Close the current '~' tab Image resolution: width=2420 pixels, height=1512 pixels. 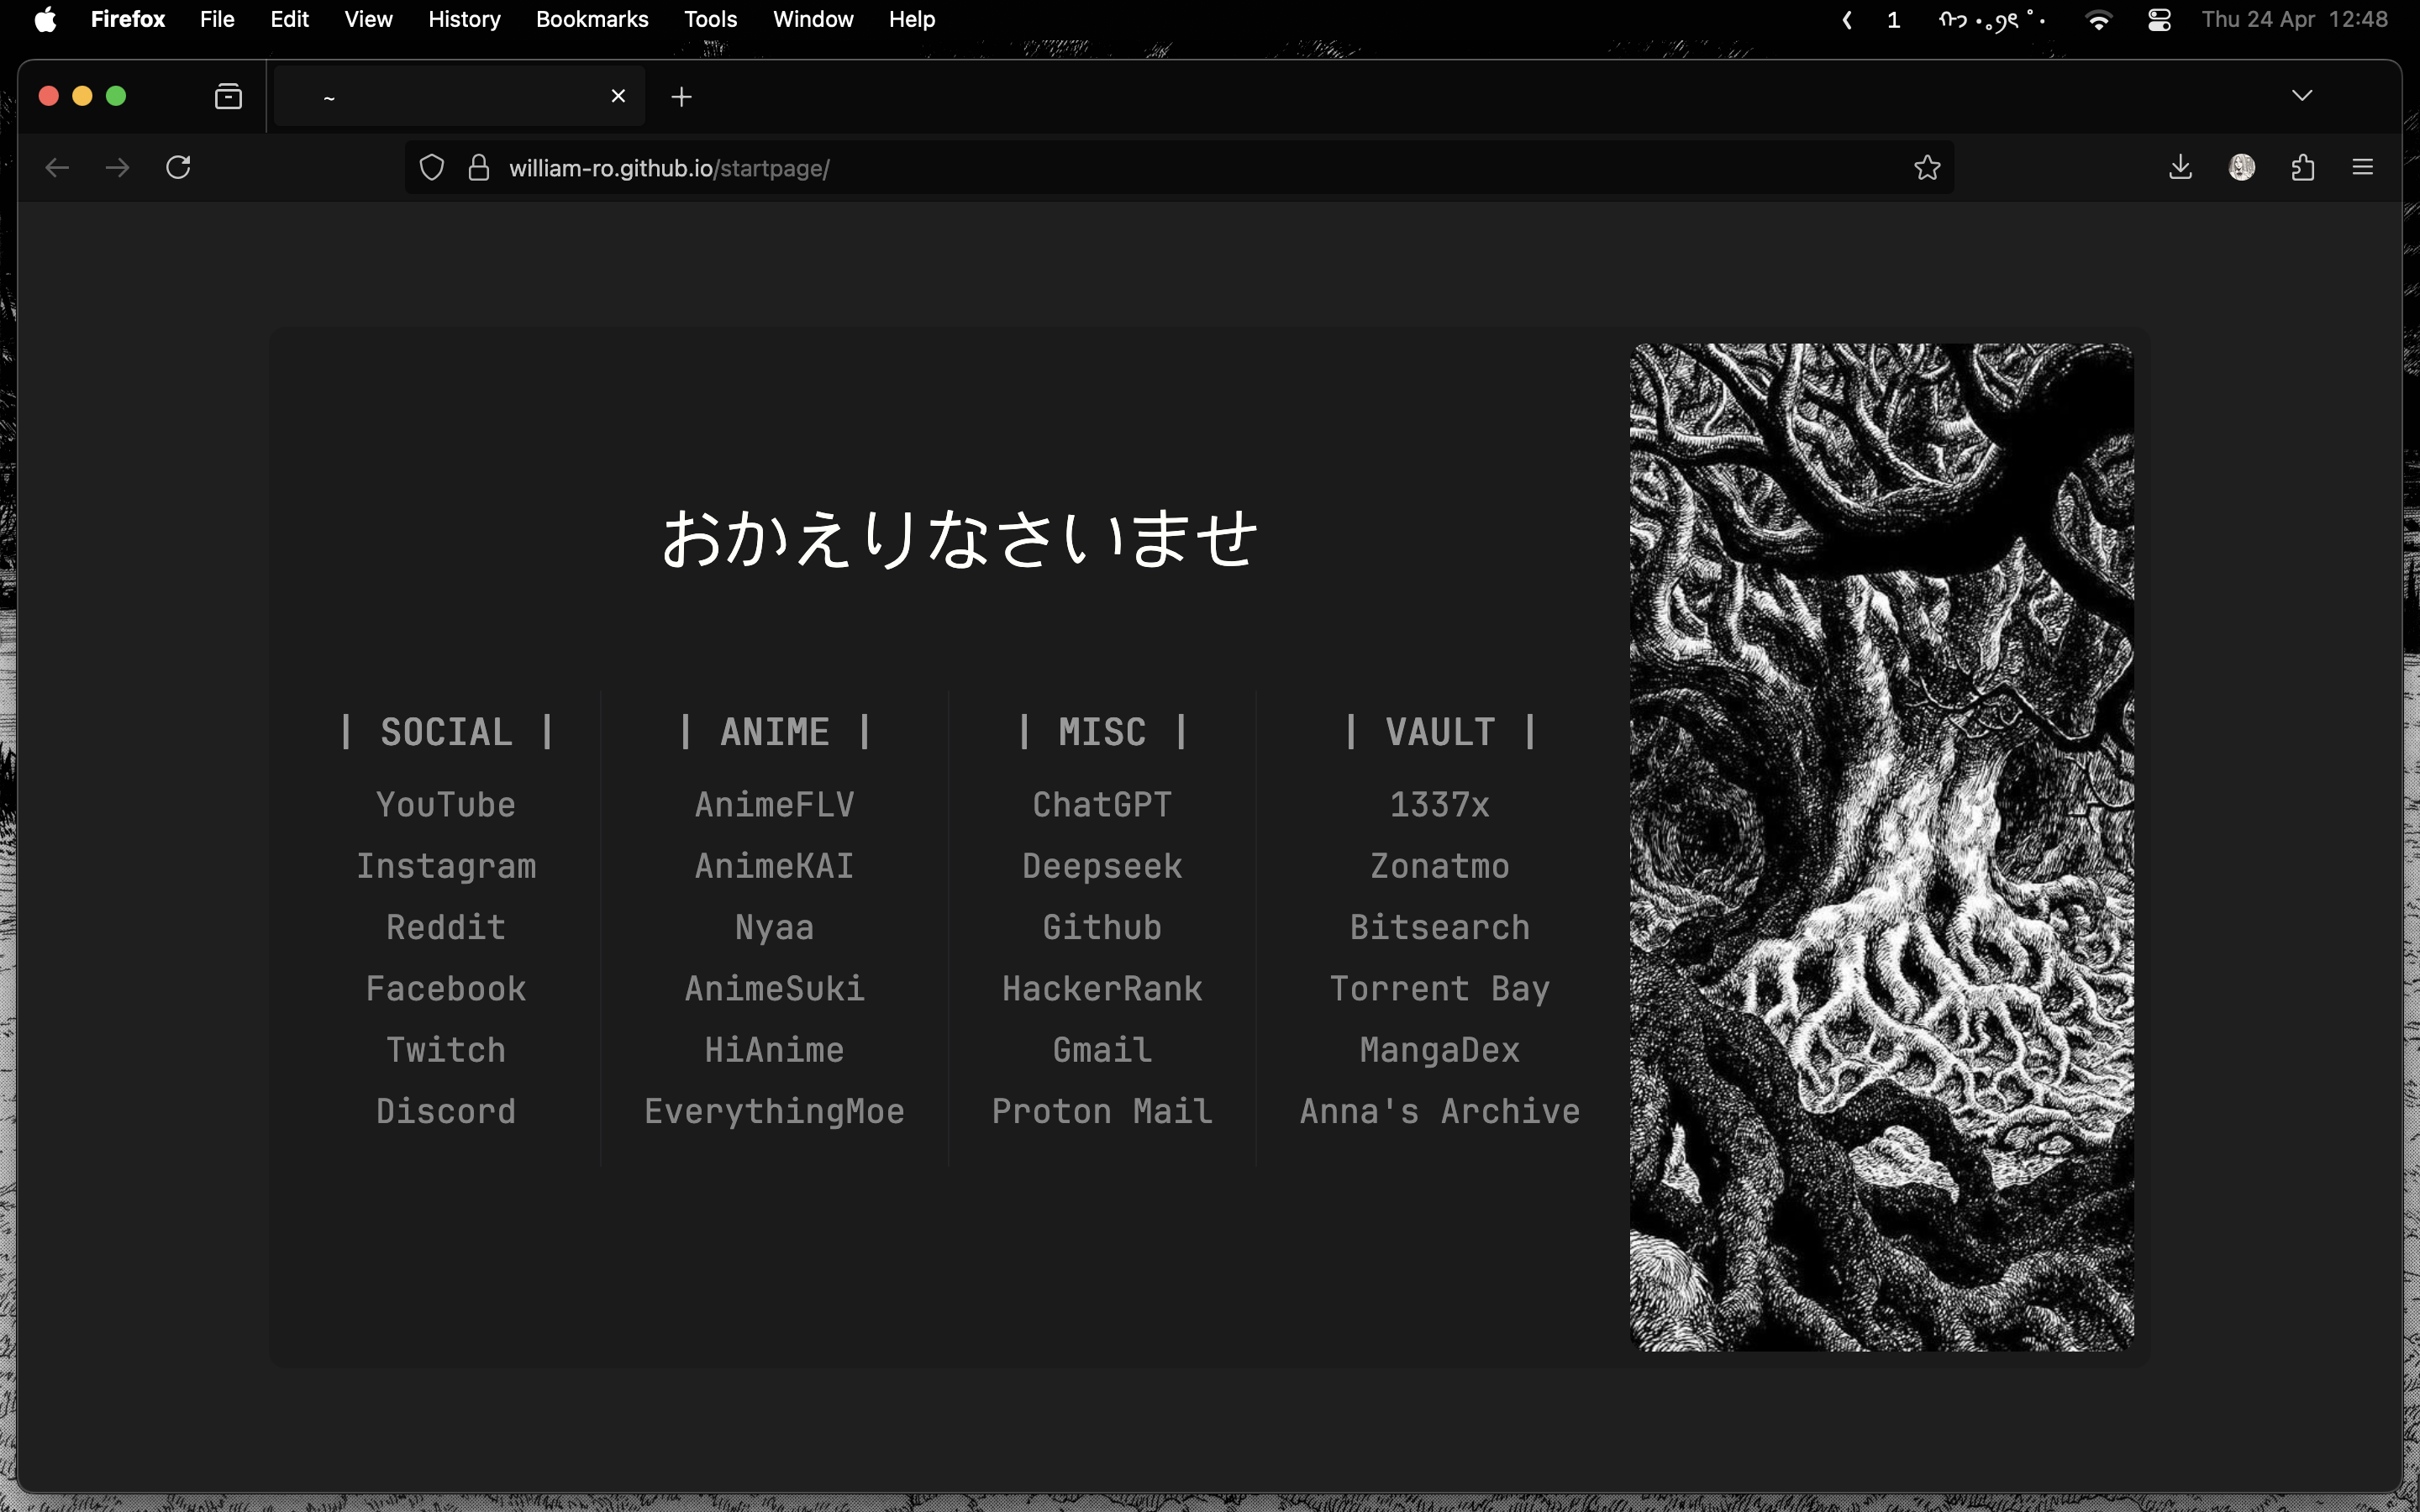(x=618, y=96)
